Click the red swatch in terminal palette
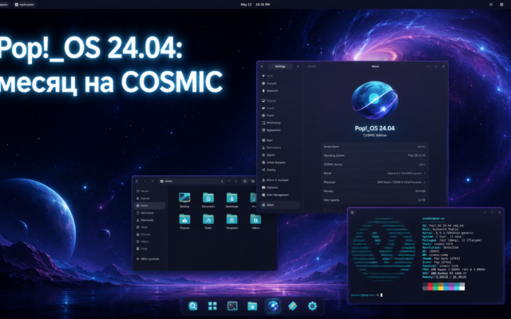511x319 pixels. click(430, 286)
